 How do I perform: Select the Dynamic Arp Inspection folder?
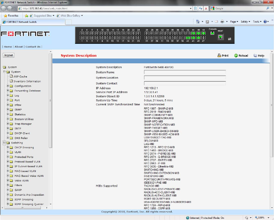pyautogui.click(x=29, y=194)
